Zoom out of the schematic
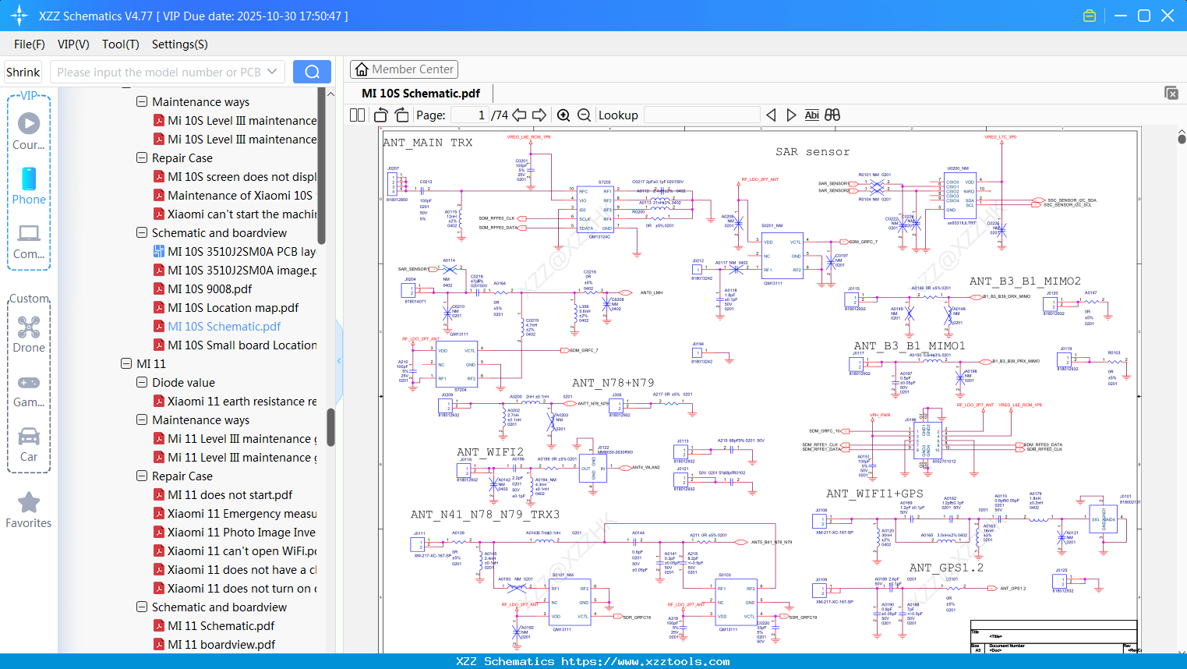 [584, 115]
